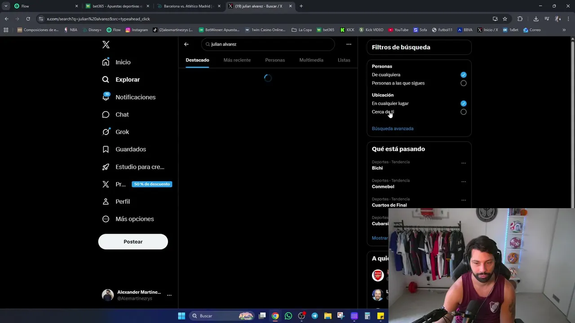Open File Explorer from the taskbar
Screen dimensions: 575x323
point(327,316)
